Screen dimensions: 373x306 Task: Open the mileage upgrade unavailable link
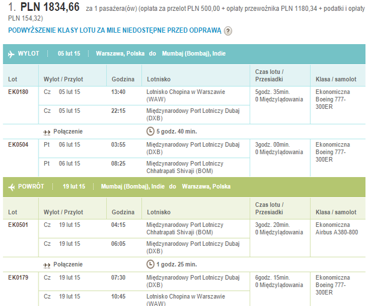tap(115, 30)
